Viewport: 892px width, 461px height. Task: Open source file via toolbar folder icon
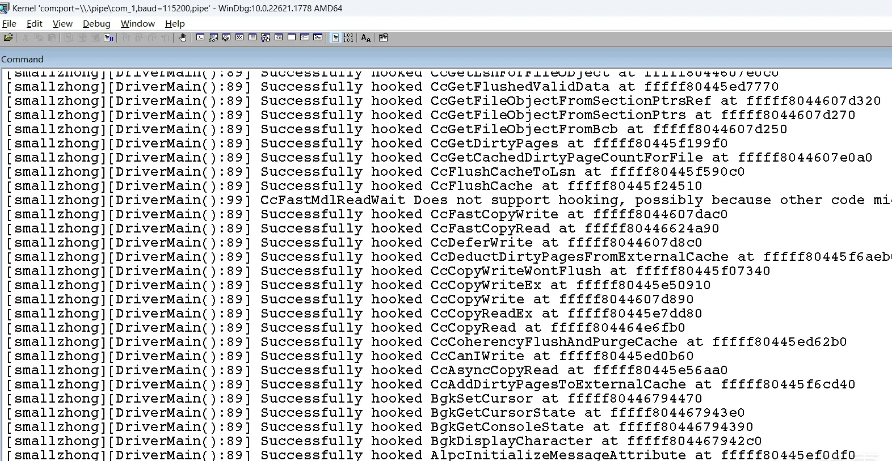coord(8,38)
